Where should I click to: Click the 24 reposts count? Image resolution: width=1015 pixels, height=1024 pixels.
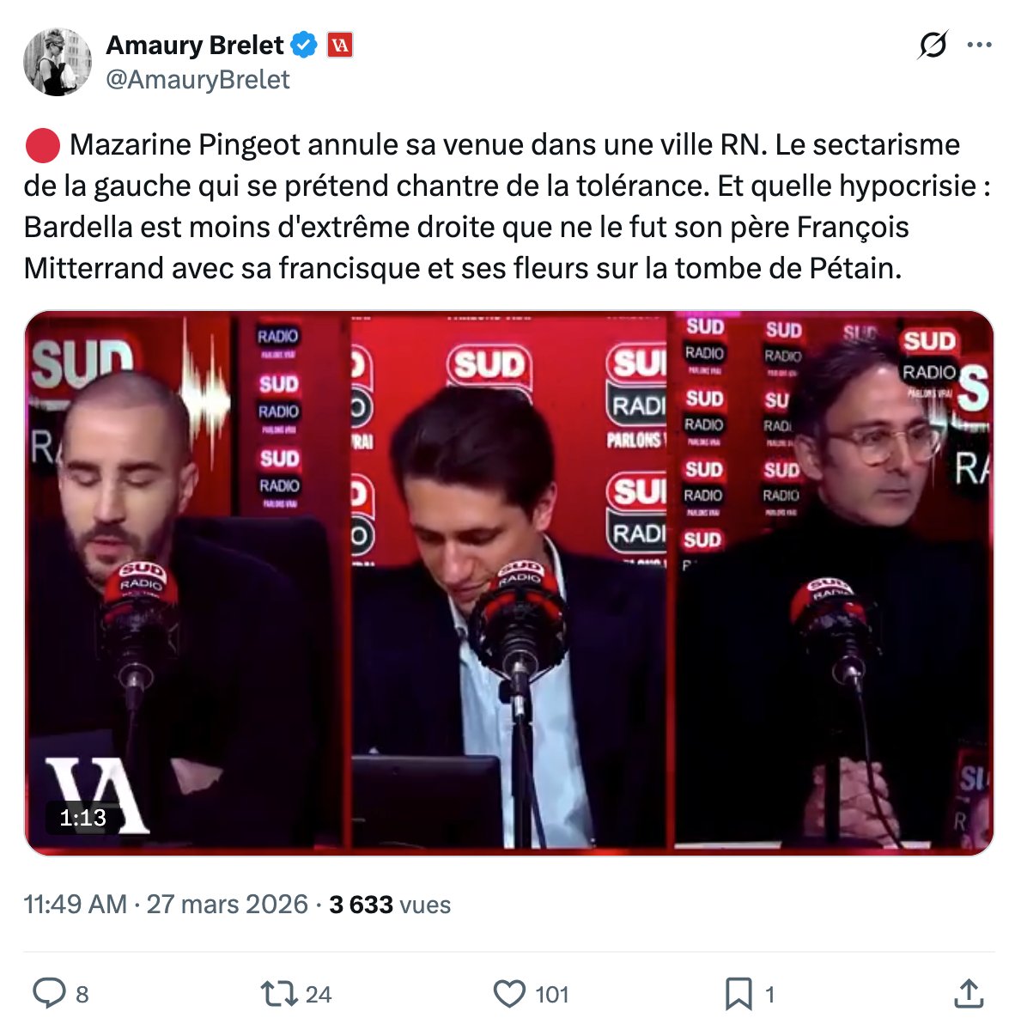[319, 995]
